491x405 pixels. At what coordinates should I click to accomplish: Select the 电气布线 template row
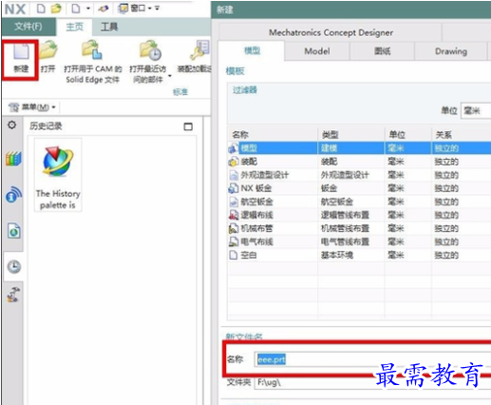point(359,241)
